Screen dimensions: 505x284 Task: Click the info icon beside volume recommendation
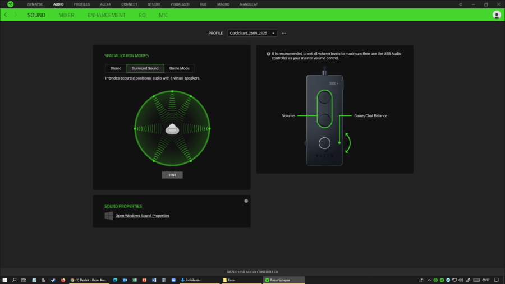coord(268,54)
